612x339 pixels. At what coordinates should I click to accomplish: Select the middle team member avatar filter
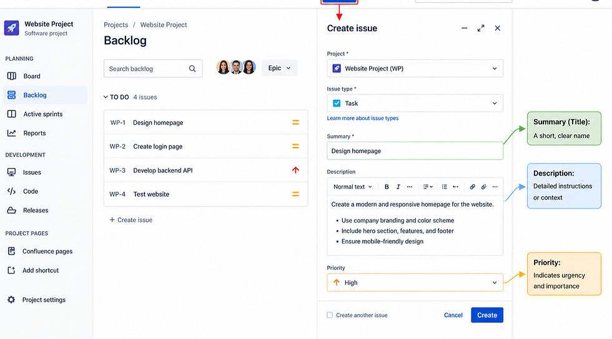(236, 67)
